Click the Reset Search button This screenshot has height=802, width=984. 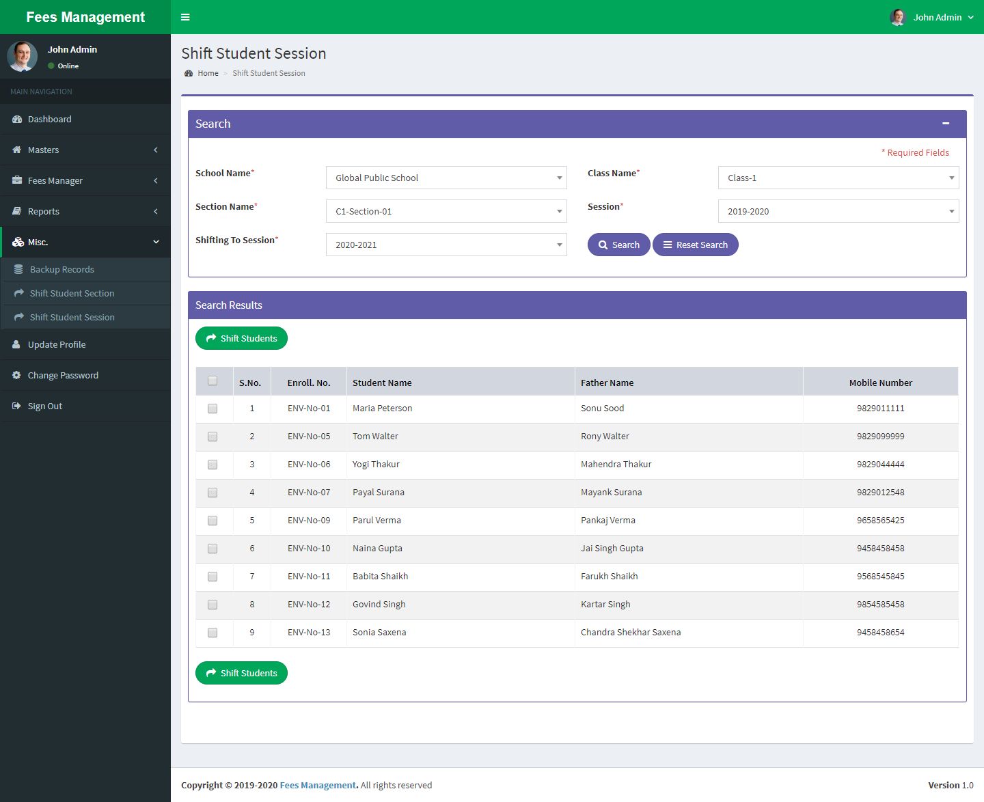[695, 245]
